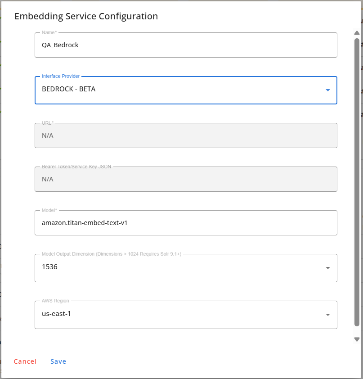Click the scrollbar down arrow
The width and height of the screenshot is (363, 379).
coord(357,339)
